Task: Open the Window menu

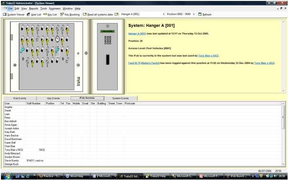Action: (x=68, y=9)
